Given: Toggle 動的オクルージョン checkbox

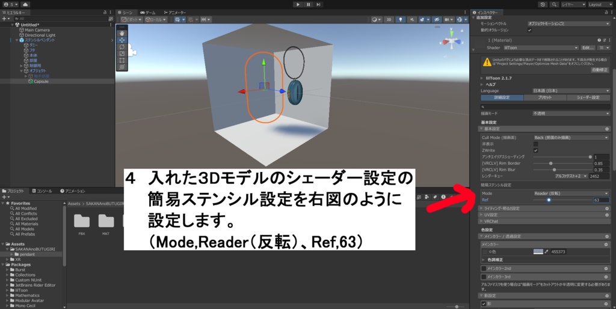Looking at the screenshot, I should tap(529, 30).
